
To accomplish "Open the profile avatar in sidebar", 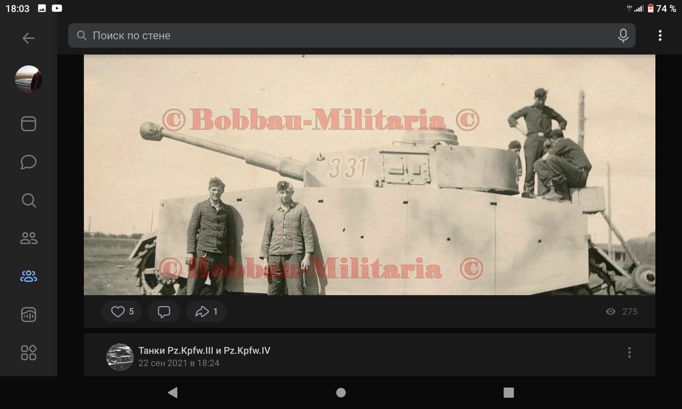I will [28, 79].
